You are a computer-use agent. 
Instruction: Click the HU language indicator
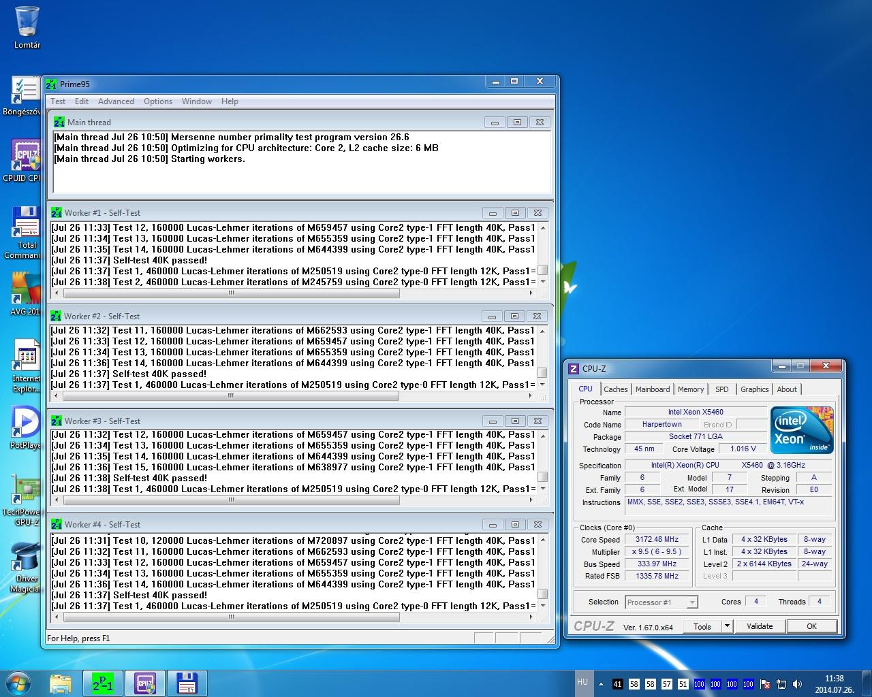coord(582,682)
